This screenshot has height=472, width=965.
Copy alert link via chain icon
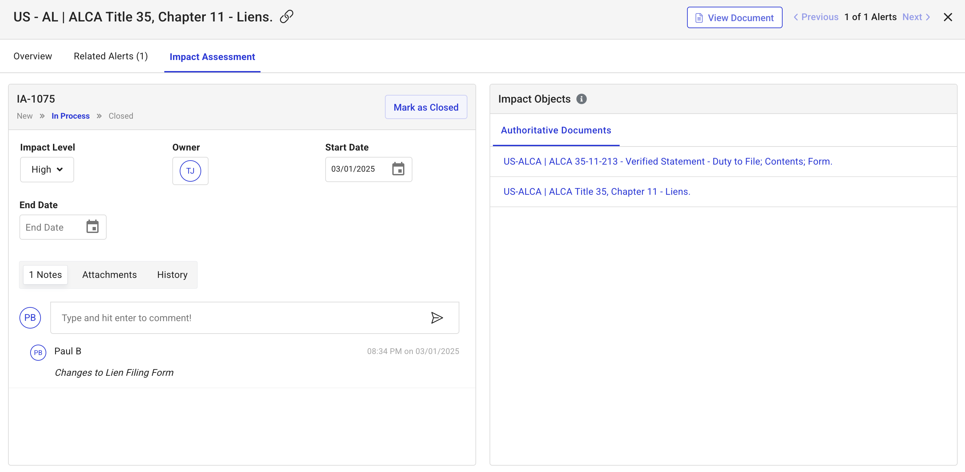tap(287, 16)
